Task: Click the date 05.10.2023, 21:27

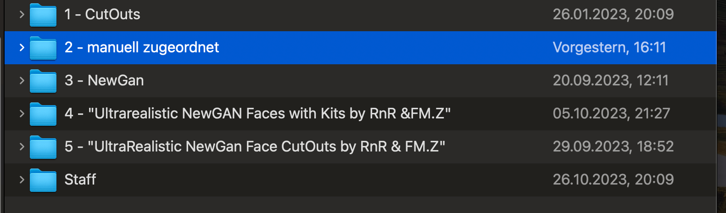Action: [612, 113]
